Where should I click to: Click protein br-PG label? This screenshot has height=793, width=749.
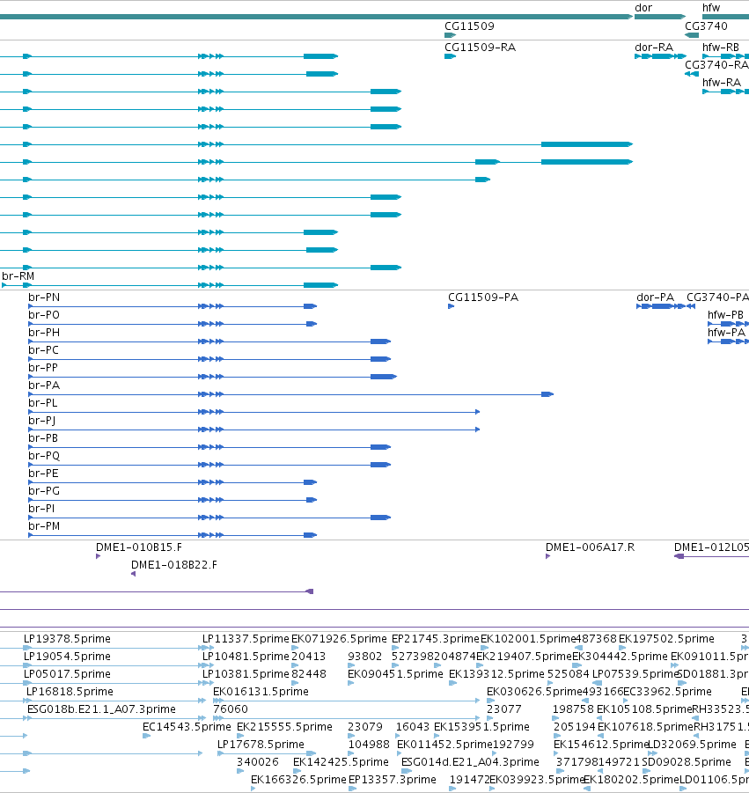tap(44, 491)
